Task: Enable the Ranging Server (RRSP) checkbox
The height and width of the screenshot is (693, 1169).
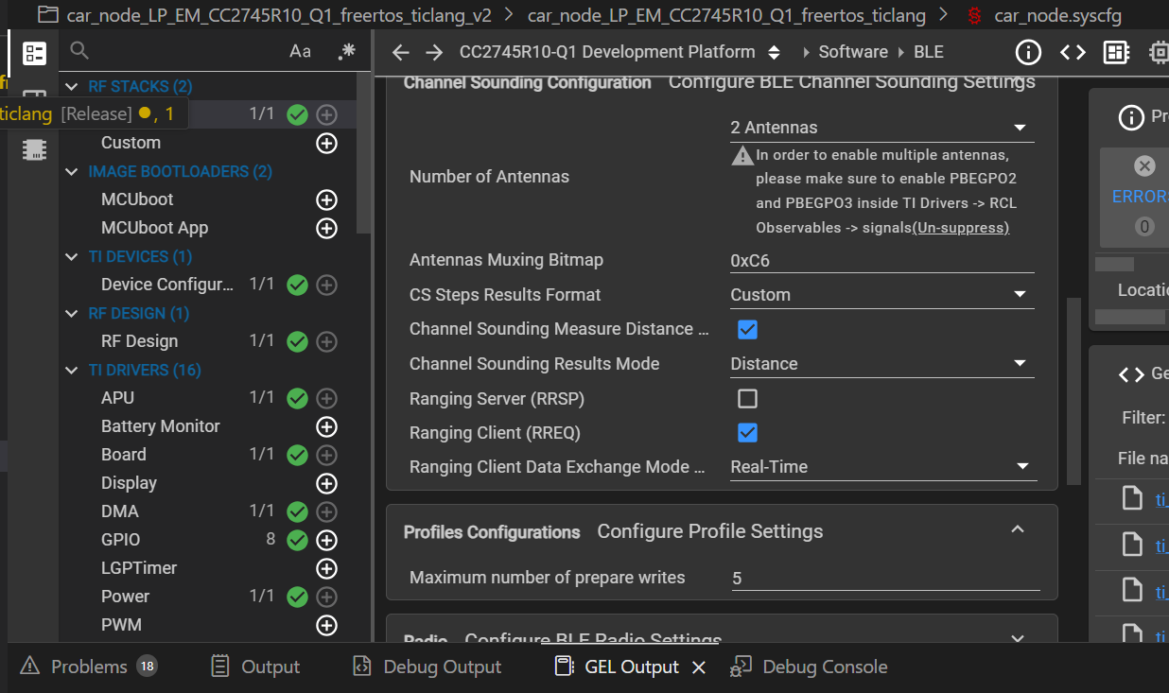Action: (x=747, y=398)
